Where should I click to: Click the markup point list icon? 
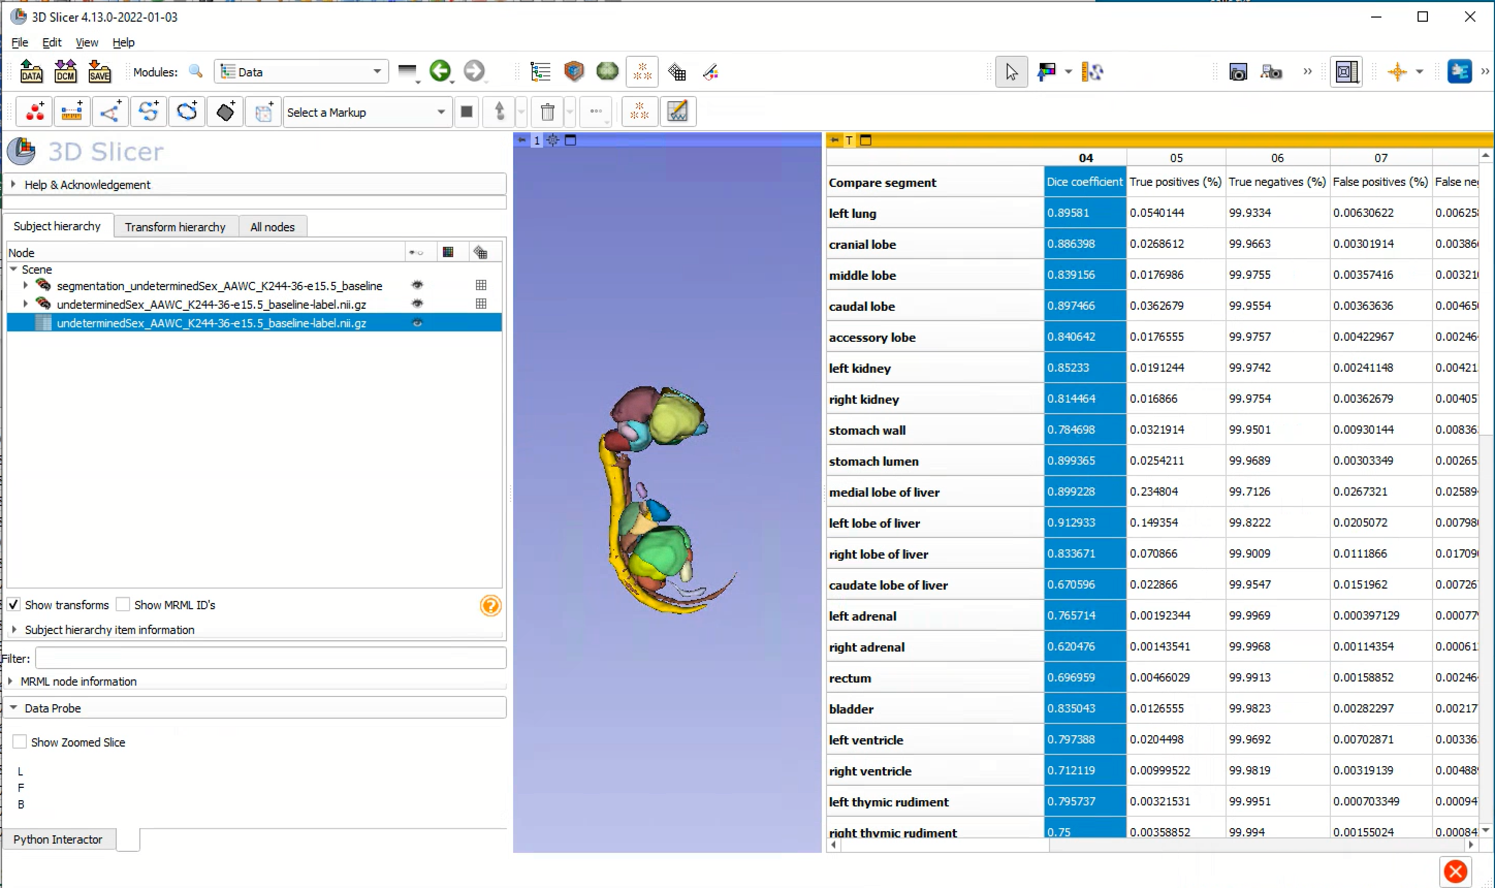point(34,112)
